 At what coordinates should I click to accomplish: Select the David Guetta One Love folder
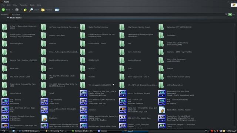tap(4, 35)
